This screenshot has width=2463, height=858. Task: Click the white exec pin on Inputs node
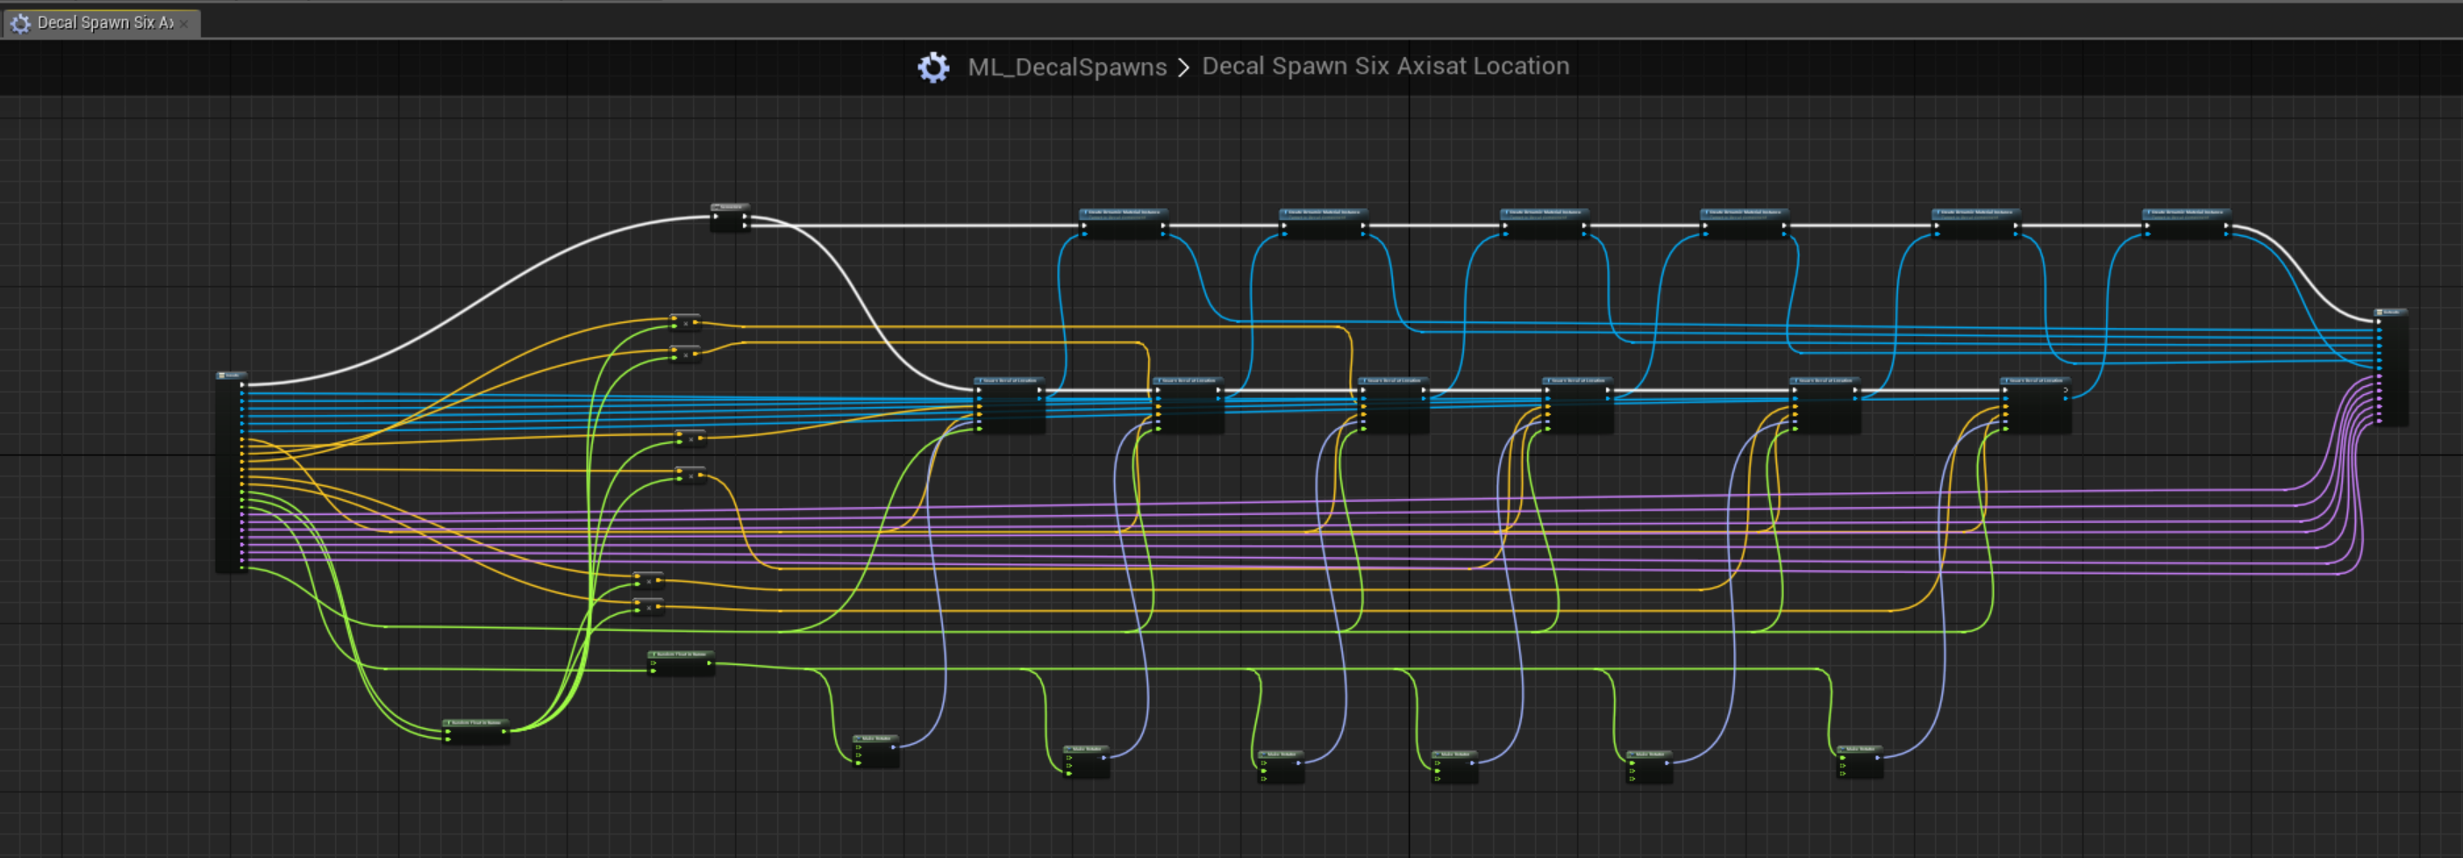point(243,384)
